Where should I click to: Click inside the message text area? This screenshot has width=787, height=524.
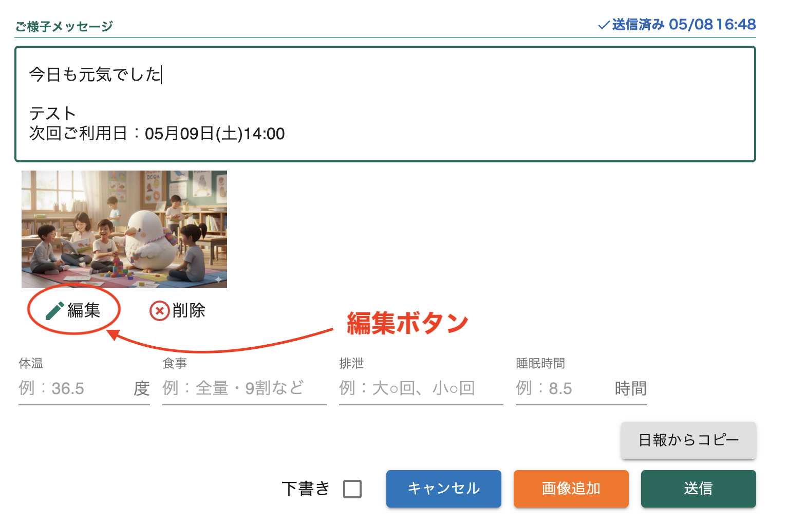pos(385,104)
